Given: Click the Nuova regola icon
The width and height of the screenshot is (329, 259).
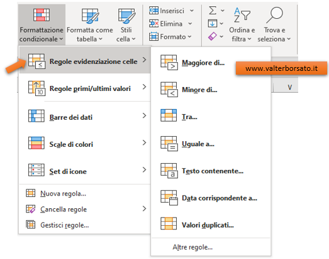Looking at the screenshot, I should click(x=30, y=193).
